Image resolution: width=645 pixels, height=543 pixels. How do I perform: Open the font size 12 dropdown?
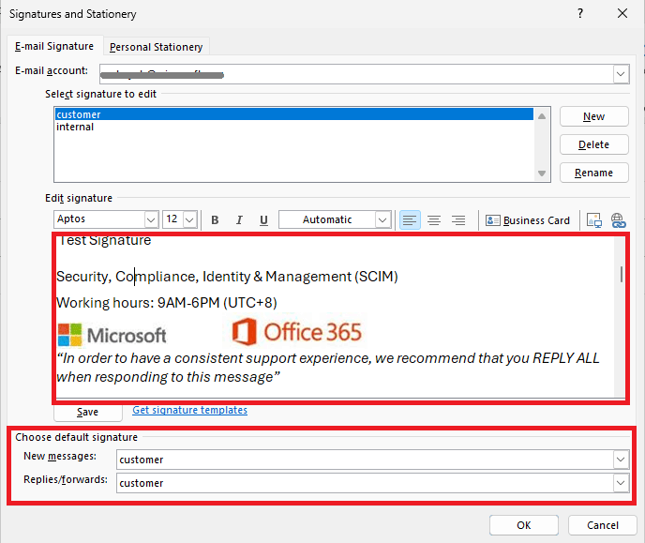[x=189, y=219]
